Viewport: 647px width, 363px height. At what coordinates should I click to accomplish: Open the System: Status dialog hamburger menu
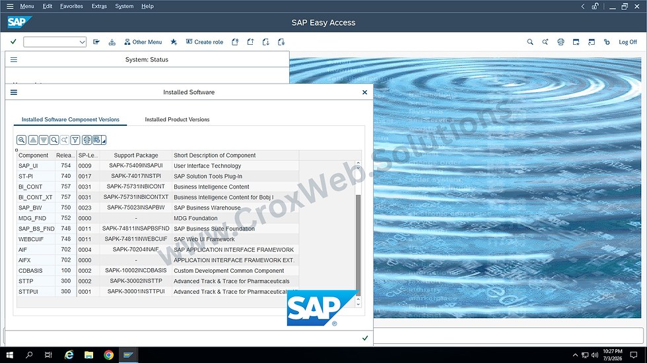(14, 60)
